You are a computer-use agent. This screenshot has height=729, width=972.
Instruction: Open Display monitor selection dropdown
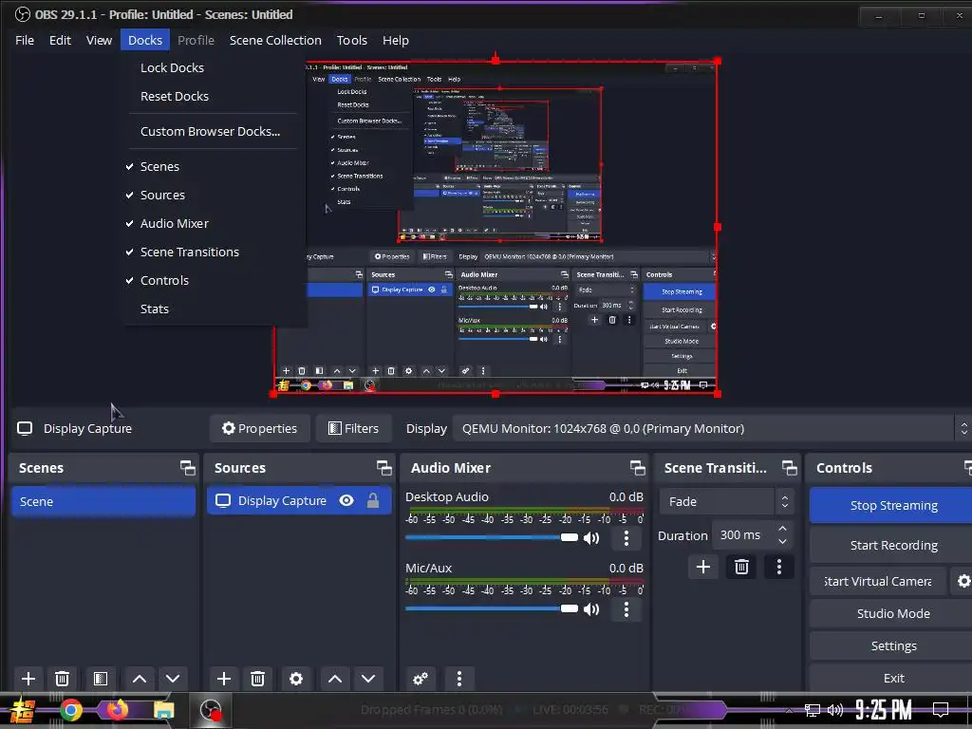pos(712,428)
